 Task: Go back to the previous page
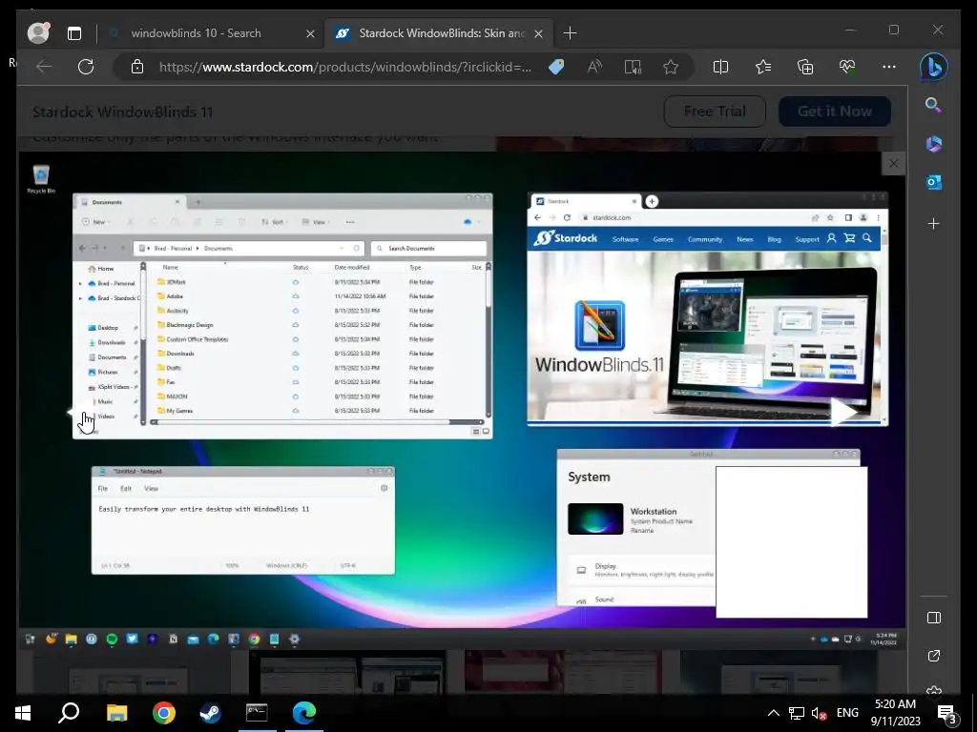tap(44, 68)
